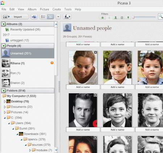Viewport: 163px width, 153px height.
Task: Dismiss the boy in white shirt face
Action: click(130, 52)
